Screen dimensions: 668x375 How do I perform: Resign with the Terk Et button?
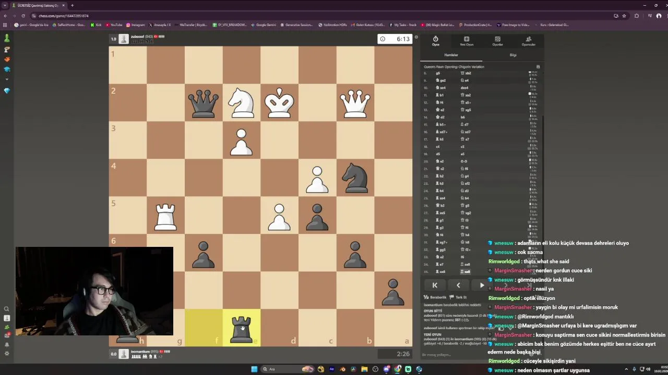458,297
